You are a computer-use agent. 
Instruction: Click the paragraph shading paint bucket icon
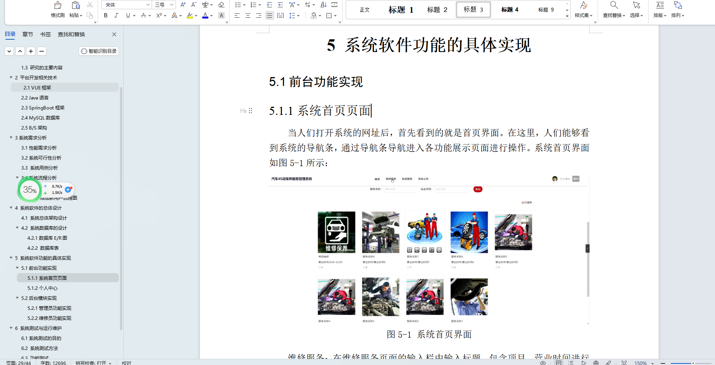tap(314, 15)
